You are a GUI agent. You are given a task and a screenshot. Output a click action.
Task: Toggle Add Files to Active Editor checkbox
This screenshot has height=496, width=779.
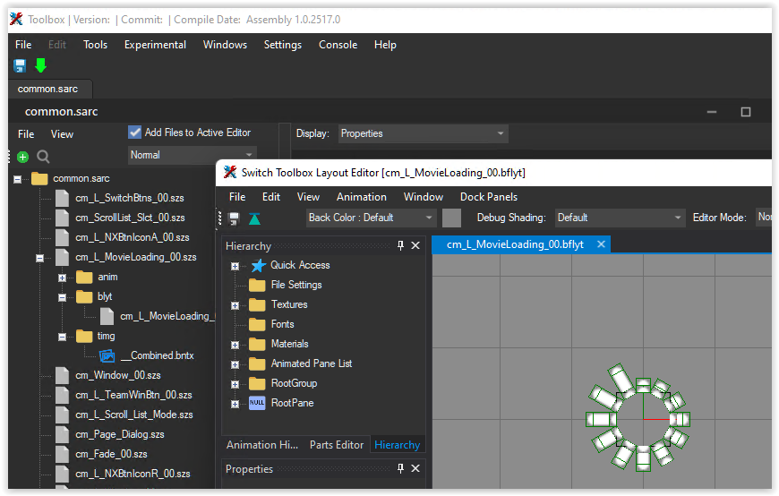click(x=134, y=133)
